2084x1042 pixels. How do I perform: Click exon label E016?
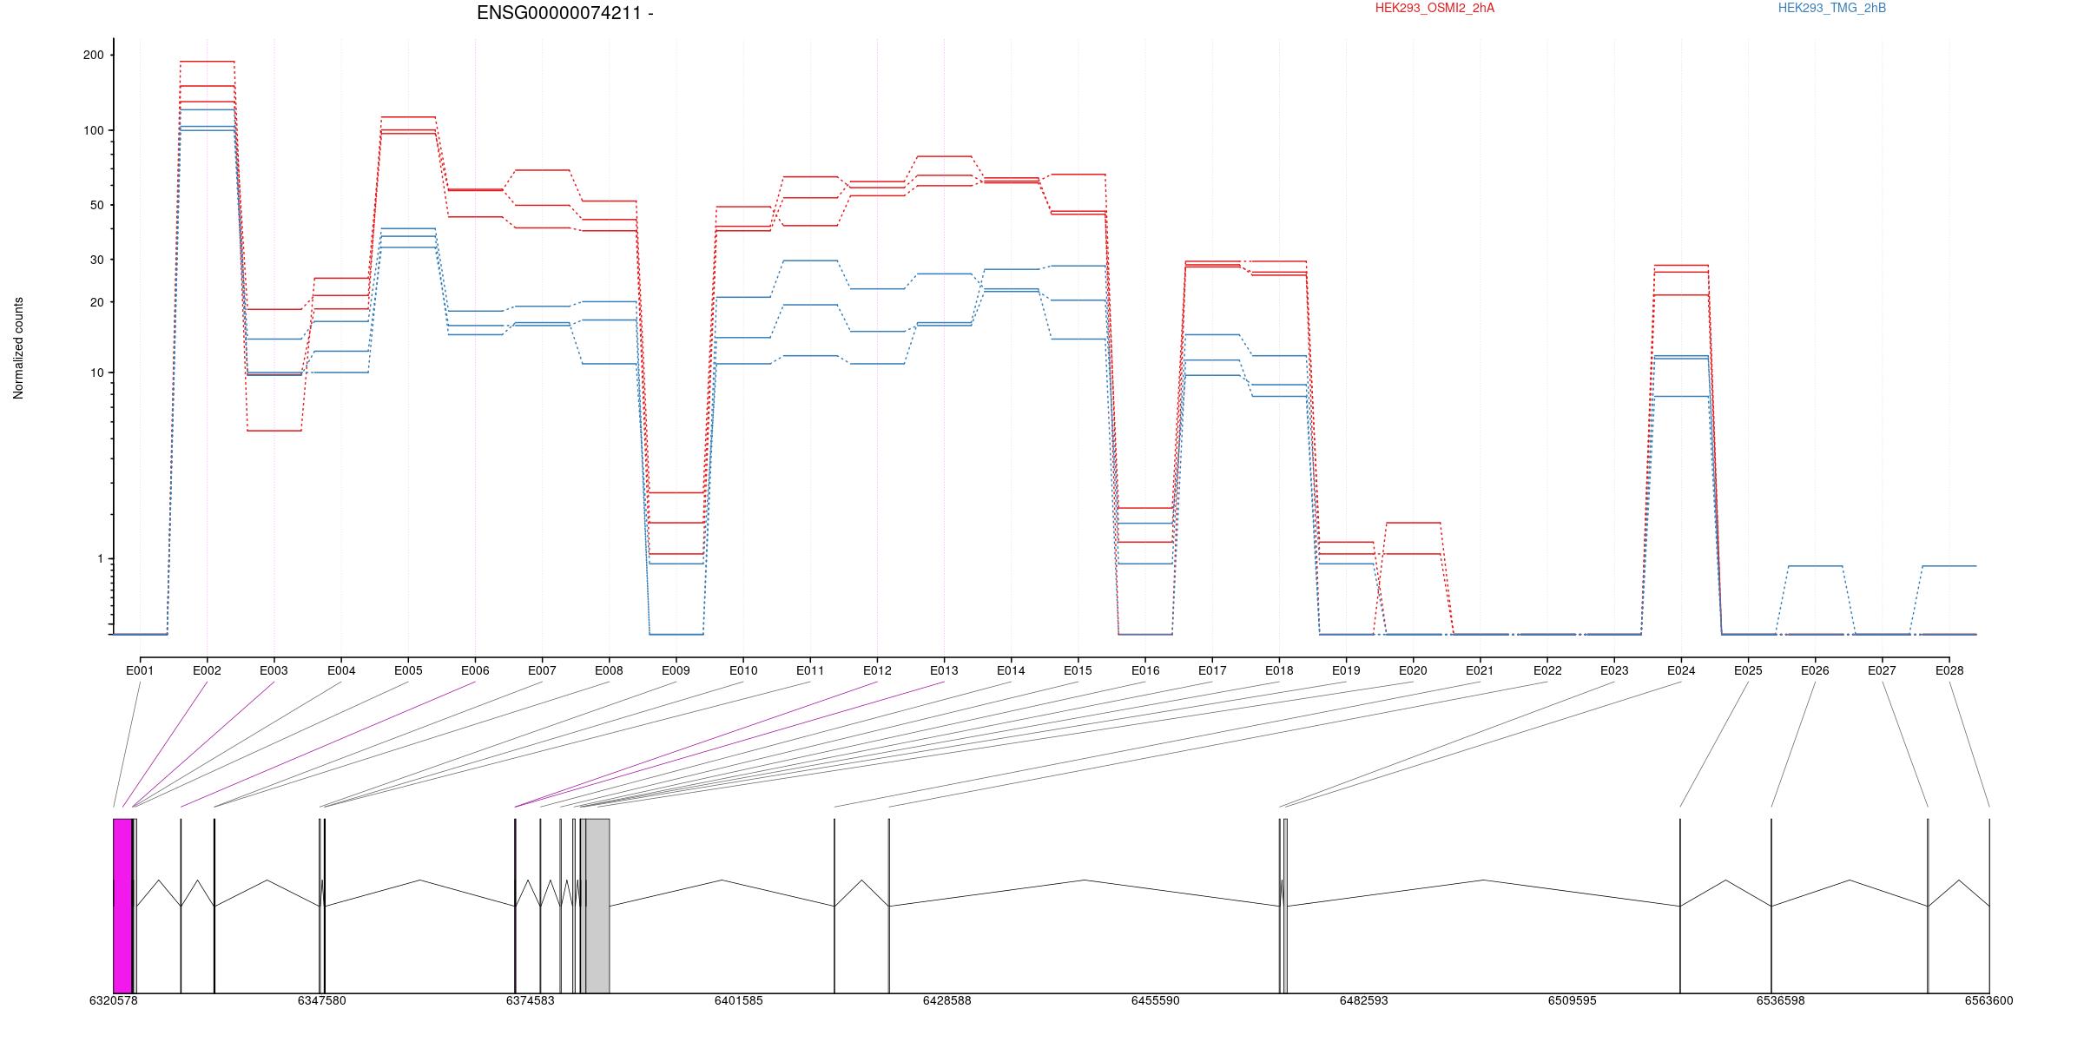(1145, 670)
